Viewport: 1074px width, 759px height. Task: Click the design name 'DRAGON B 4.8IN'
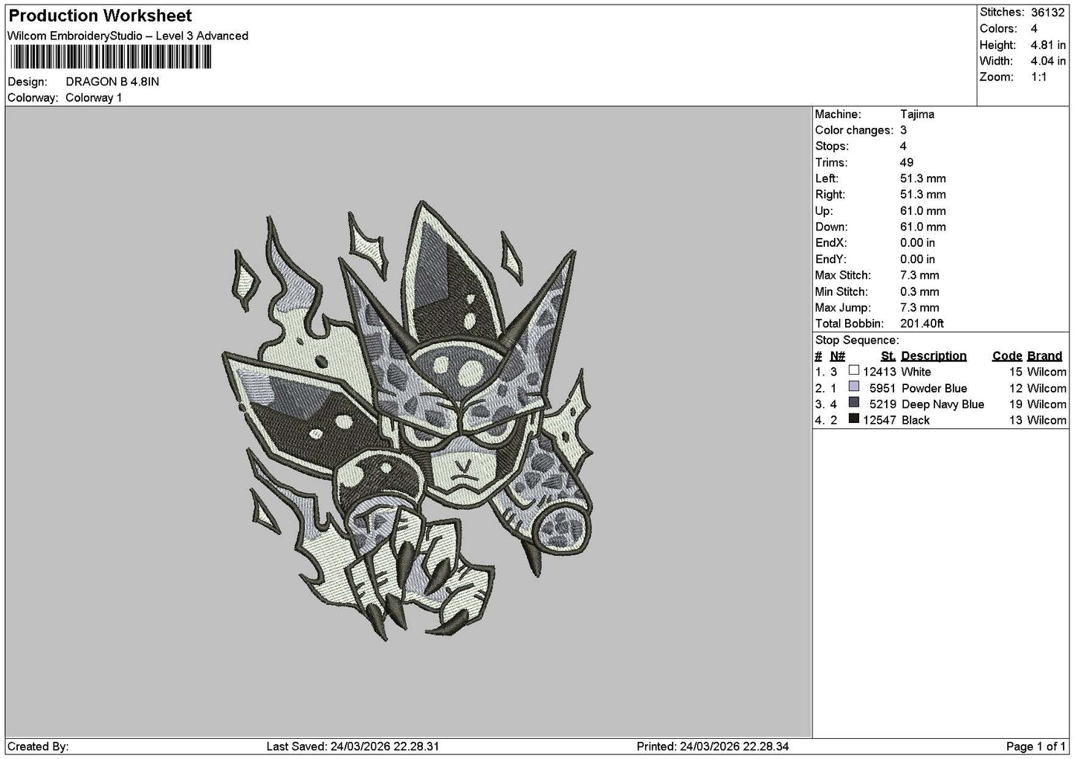click(112, 82)
